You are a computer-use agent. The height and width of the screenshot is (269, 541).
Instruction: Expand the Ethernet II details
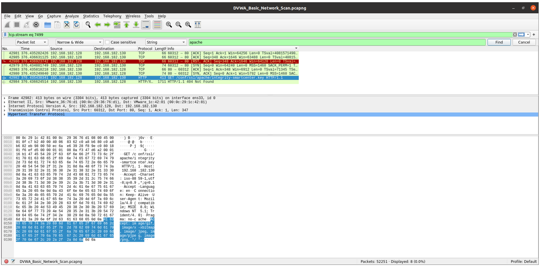pyautogui.click(x=4, y=102)
